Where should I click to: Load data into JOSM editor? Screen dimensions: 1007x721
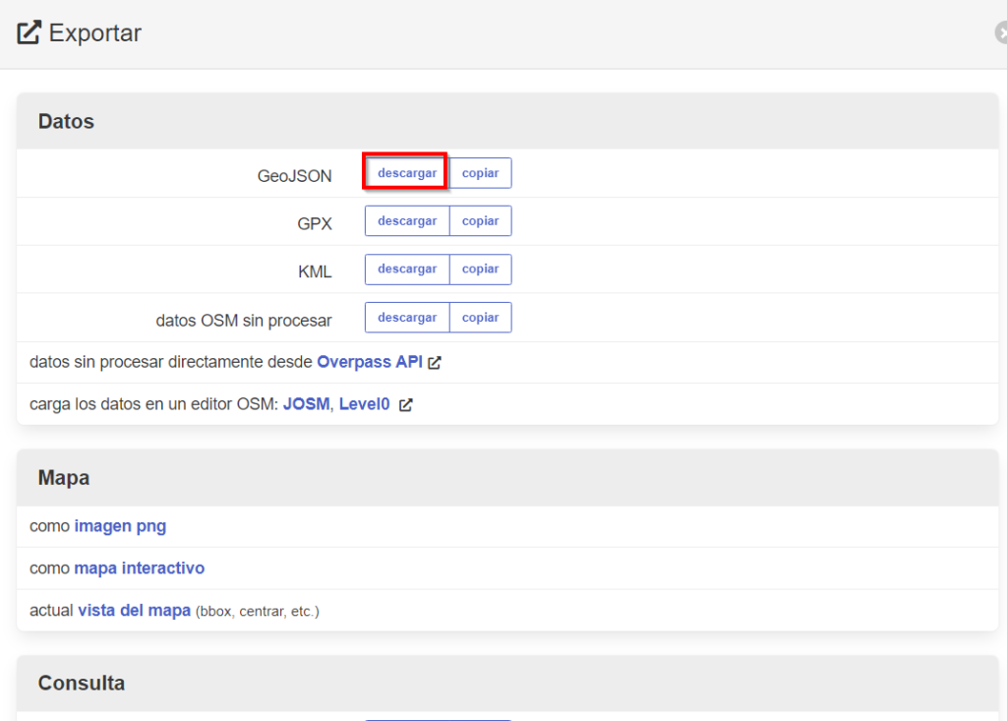306,403
